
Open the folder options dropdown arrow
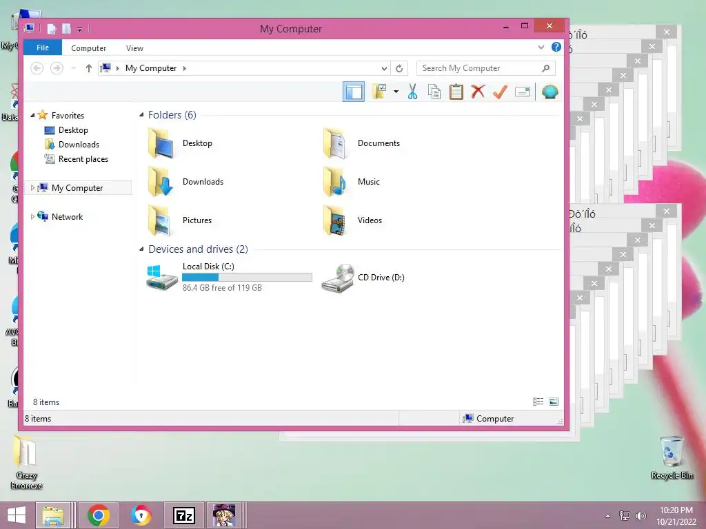[396, 92]
